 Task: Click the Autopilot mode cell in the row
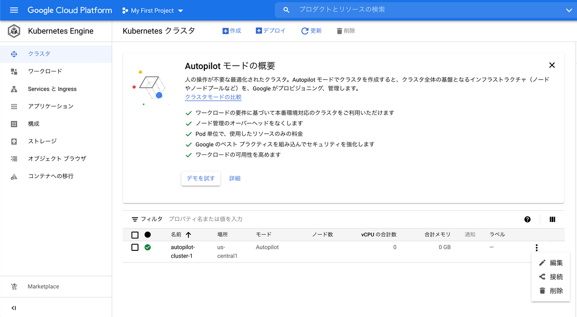[x=267, y=247]
